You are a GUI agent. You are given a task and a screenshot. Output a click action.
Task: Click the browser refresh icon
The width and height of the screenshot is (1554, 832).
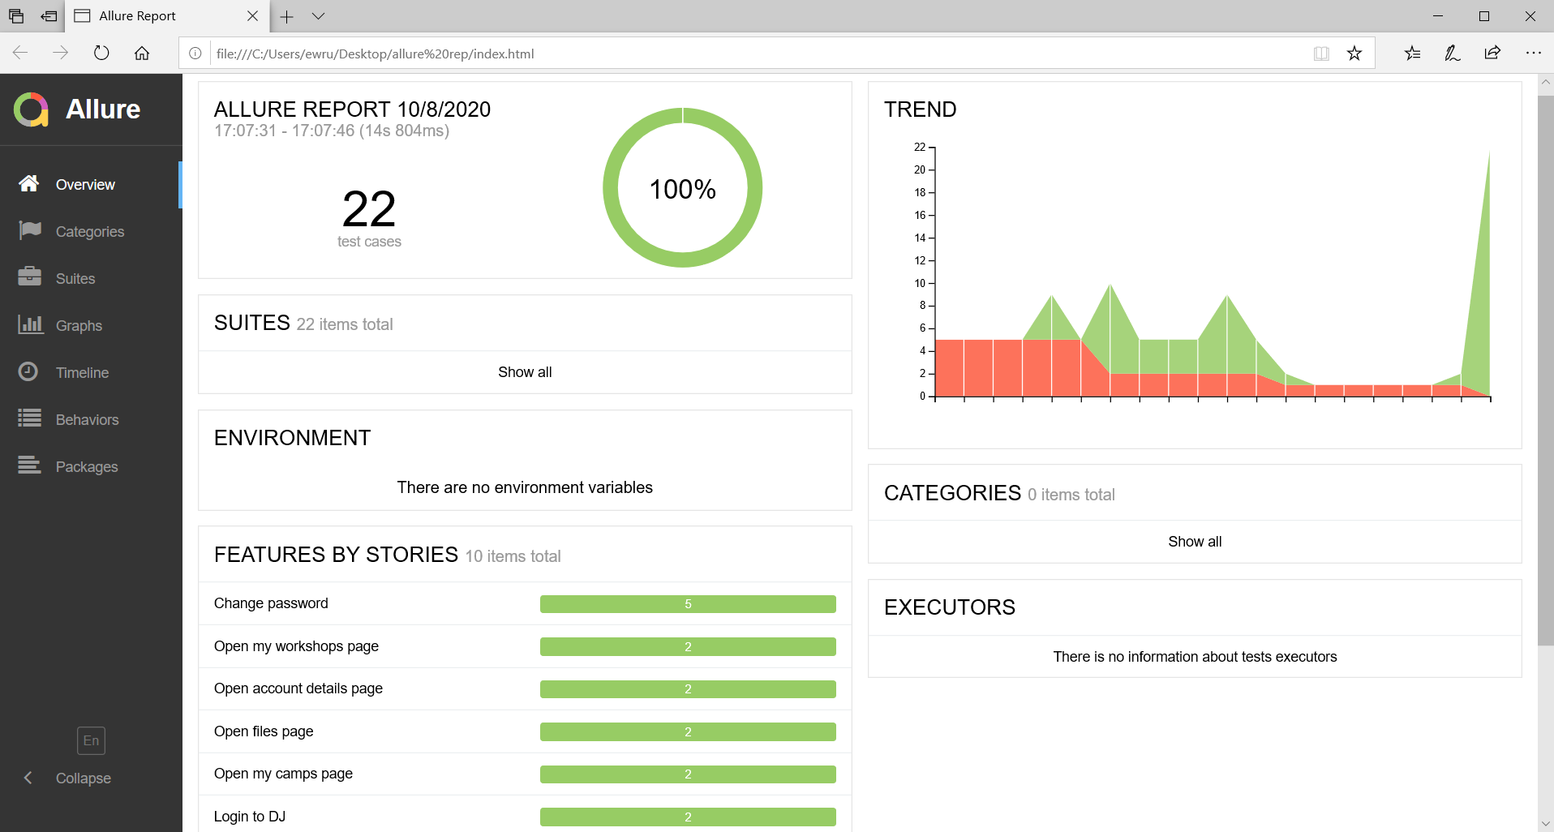101,54
